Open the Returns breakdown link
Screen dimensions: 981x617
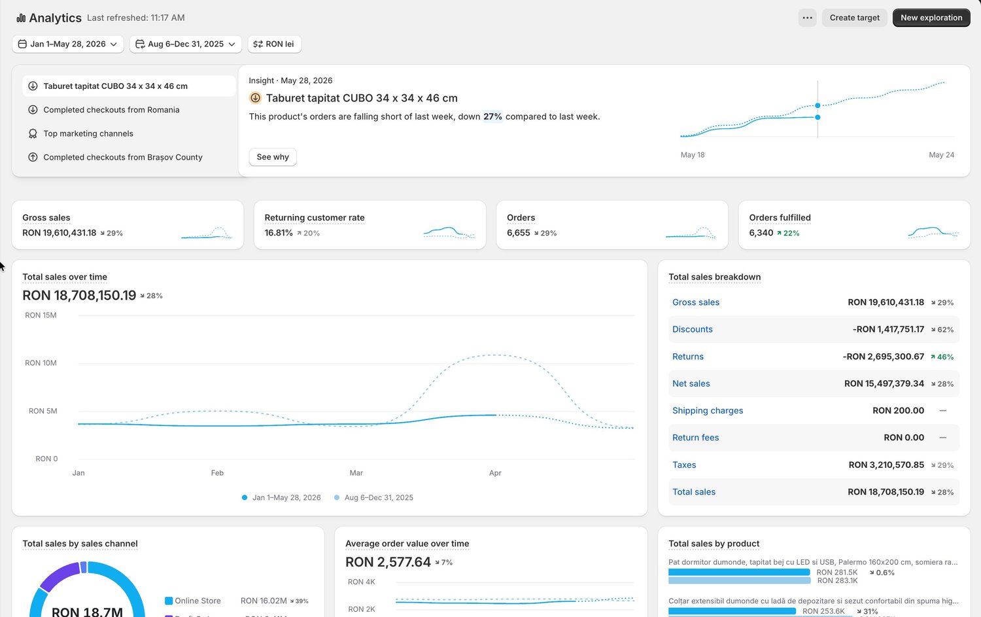(x=688, y=357)
